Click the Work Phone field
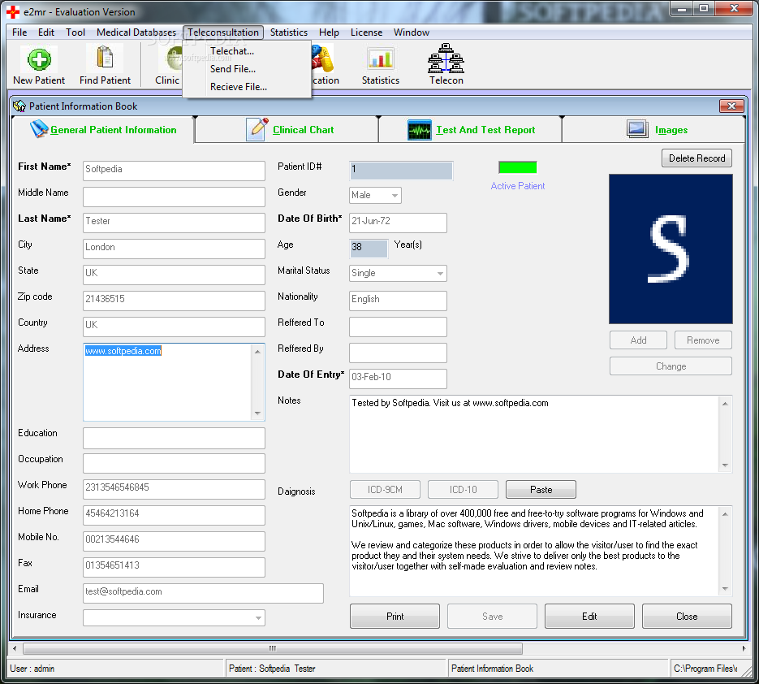Image resolution: width=759 pixels, height=684 pixels. point(174,489)
